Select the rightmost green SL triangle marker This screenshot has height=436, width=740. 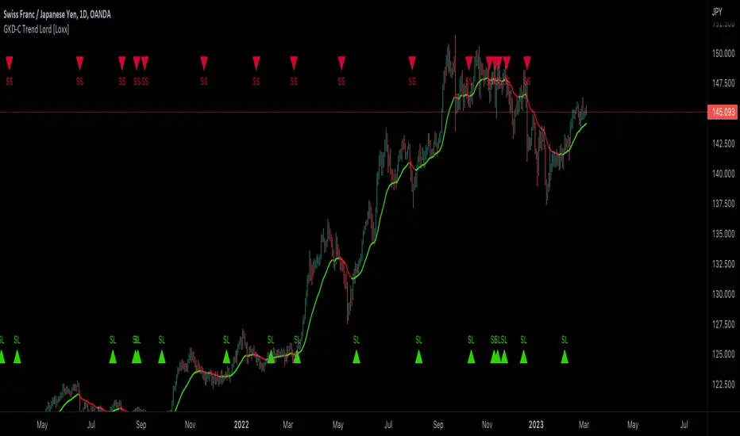click(565, 357)
